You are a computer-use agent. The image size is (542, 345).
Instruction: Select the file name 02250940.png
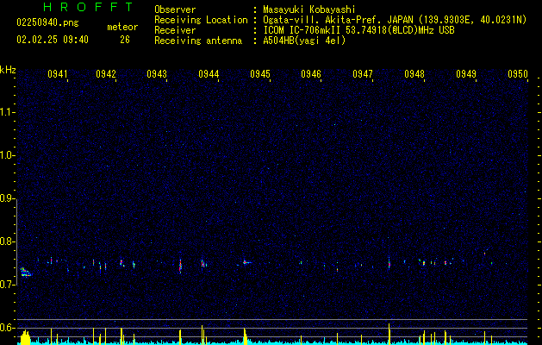click(x=47, y=23)
